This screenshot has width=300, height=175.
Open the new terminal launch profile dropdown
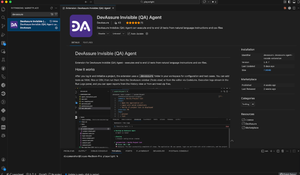click(x=274, y=151)
